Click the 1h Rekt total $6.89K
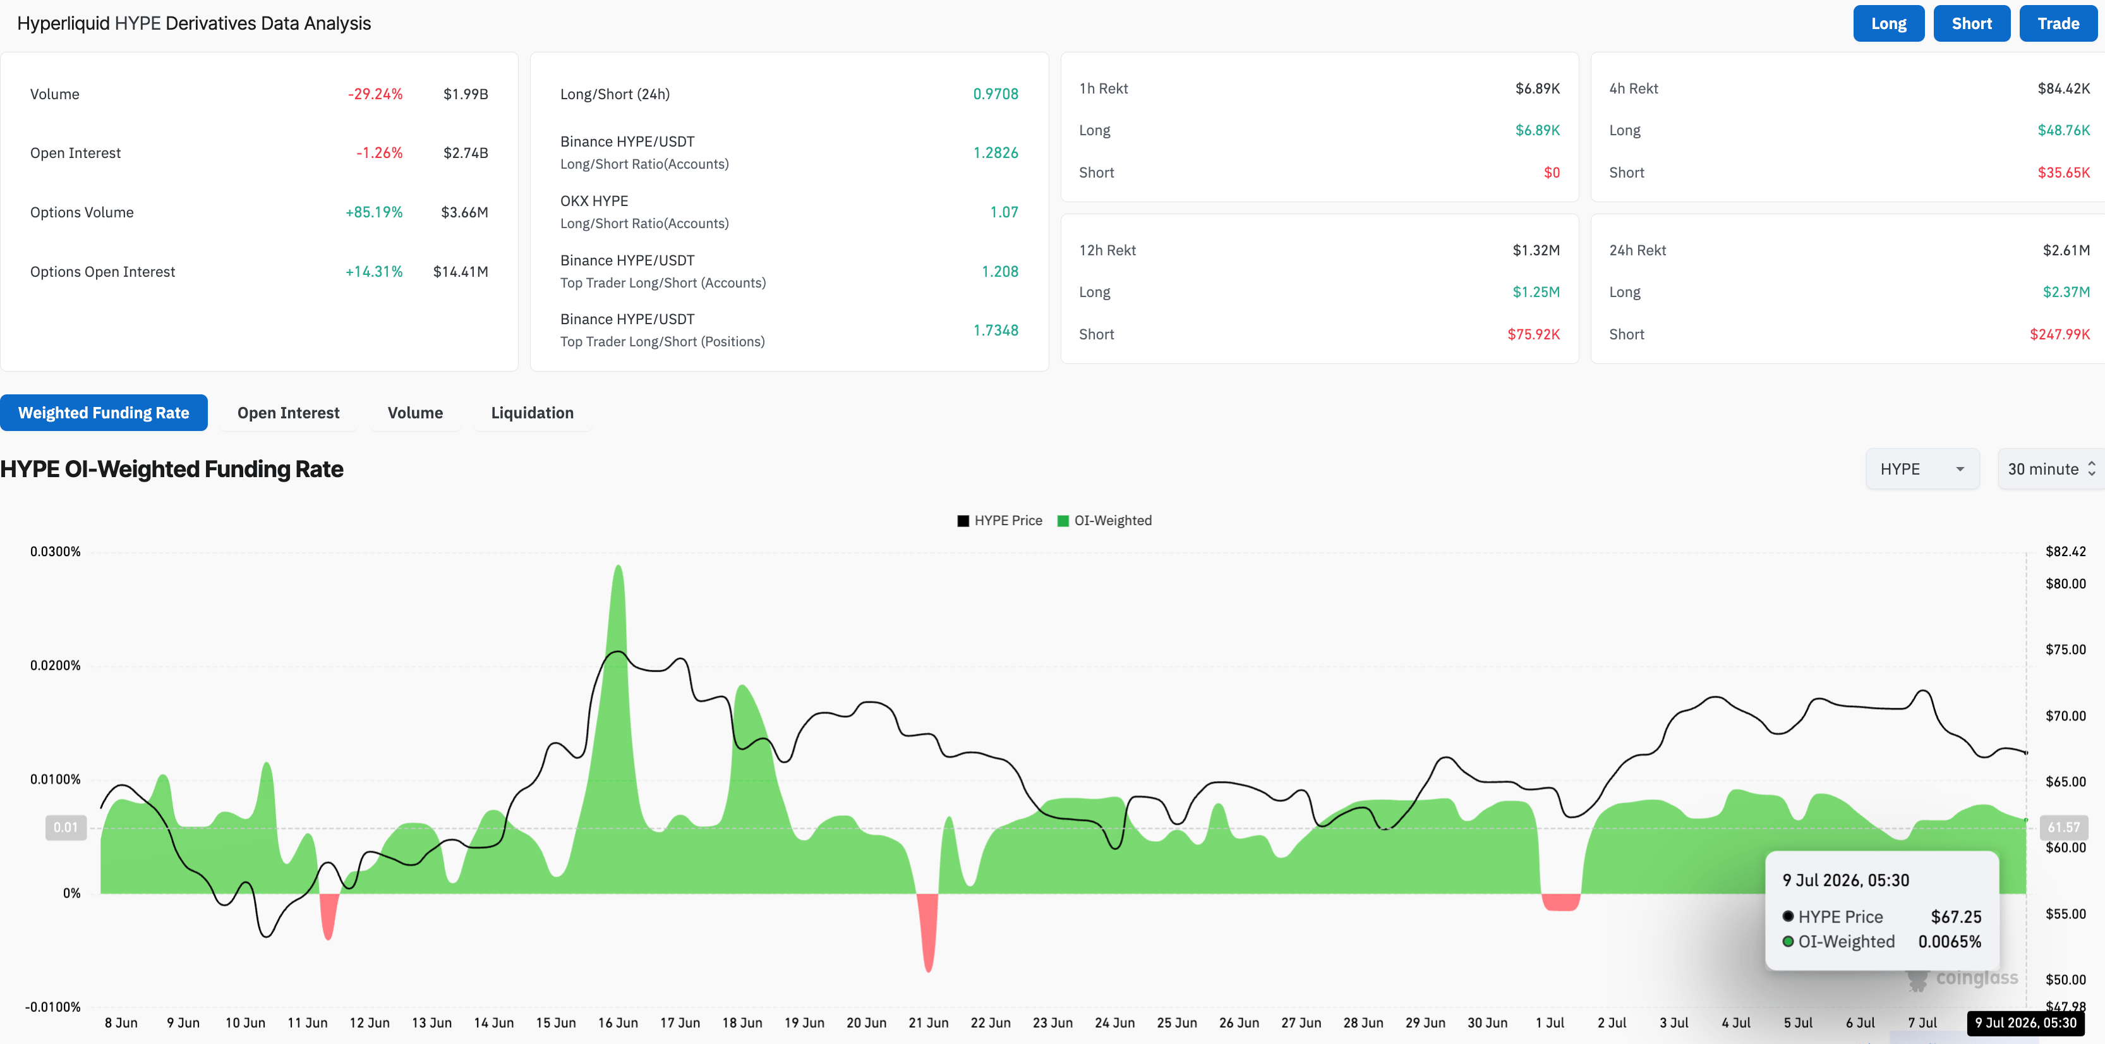 [1538, 88]
